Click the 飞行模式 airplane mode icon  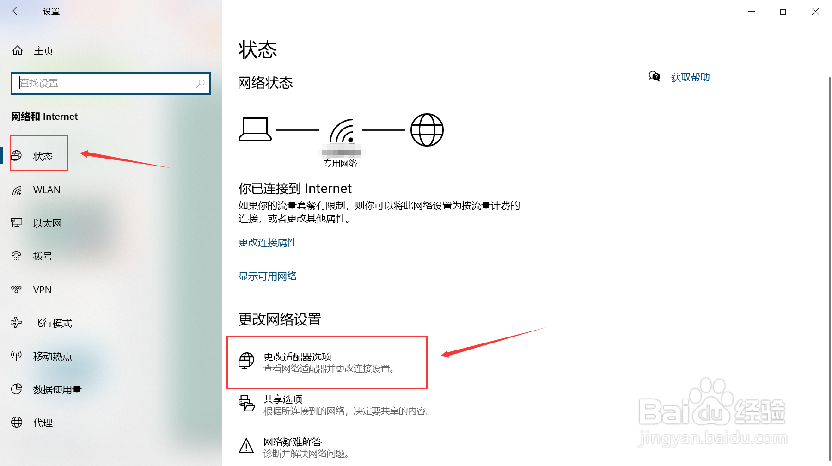(17, 323)
